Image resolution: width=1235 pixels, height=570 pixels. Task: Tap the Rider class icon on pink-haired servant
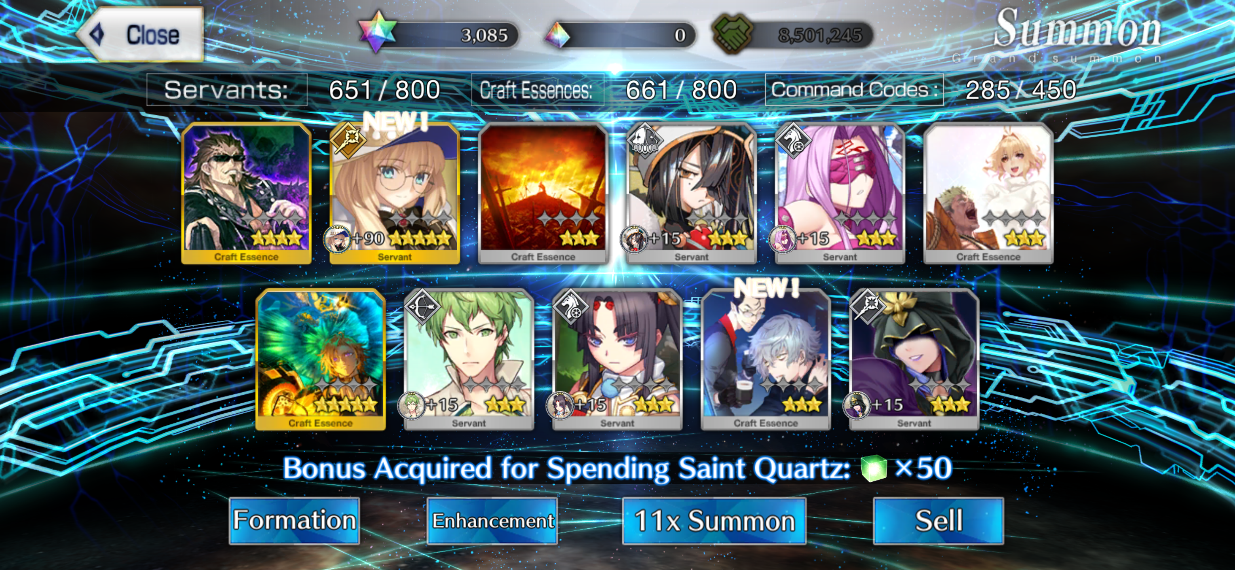click(x=794, y=140)
